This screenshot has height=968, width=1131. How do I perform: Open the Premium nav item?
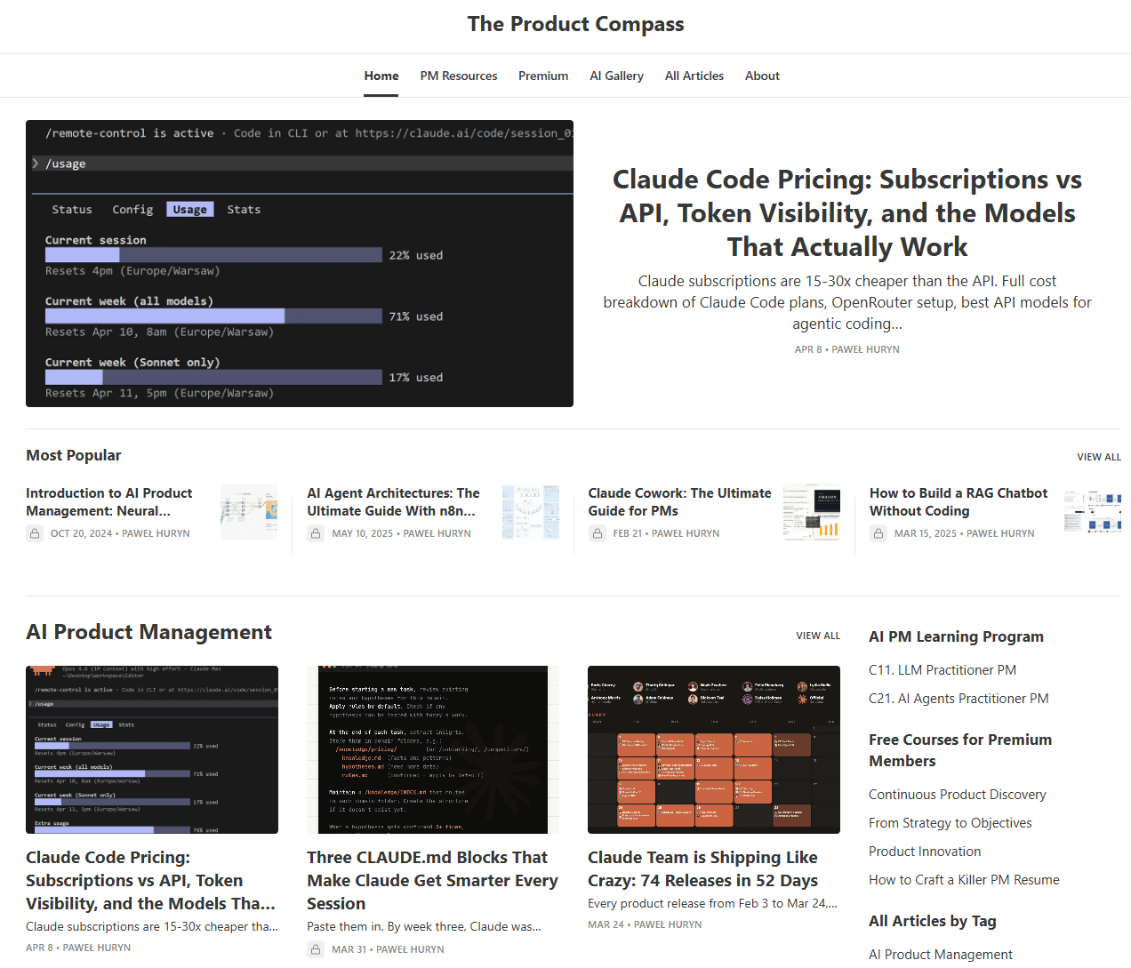pos(543,76)
